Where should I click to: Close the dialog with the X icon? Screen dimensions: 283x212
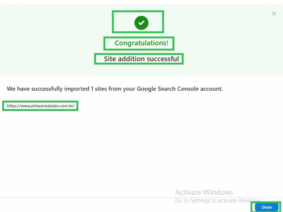click(274, 14)
